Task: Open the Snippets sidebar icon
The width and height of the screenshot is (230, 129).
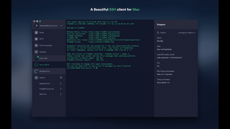Action: pos(36,52)
